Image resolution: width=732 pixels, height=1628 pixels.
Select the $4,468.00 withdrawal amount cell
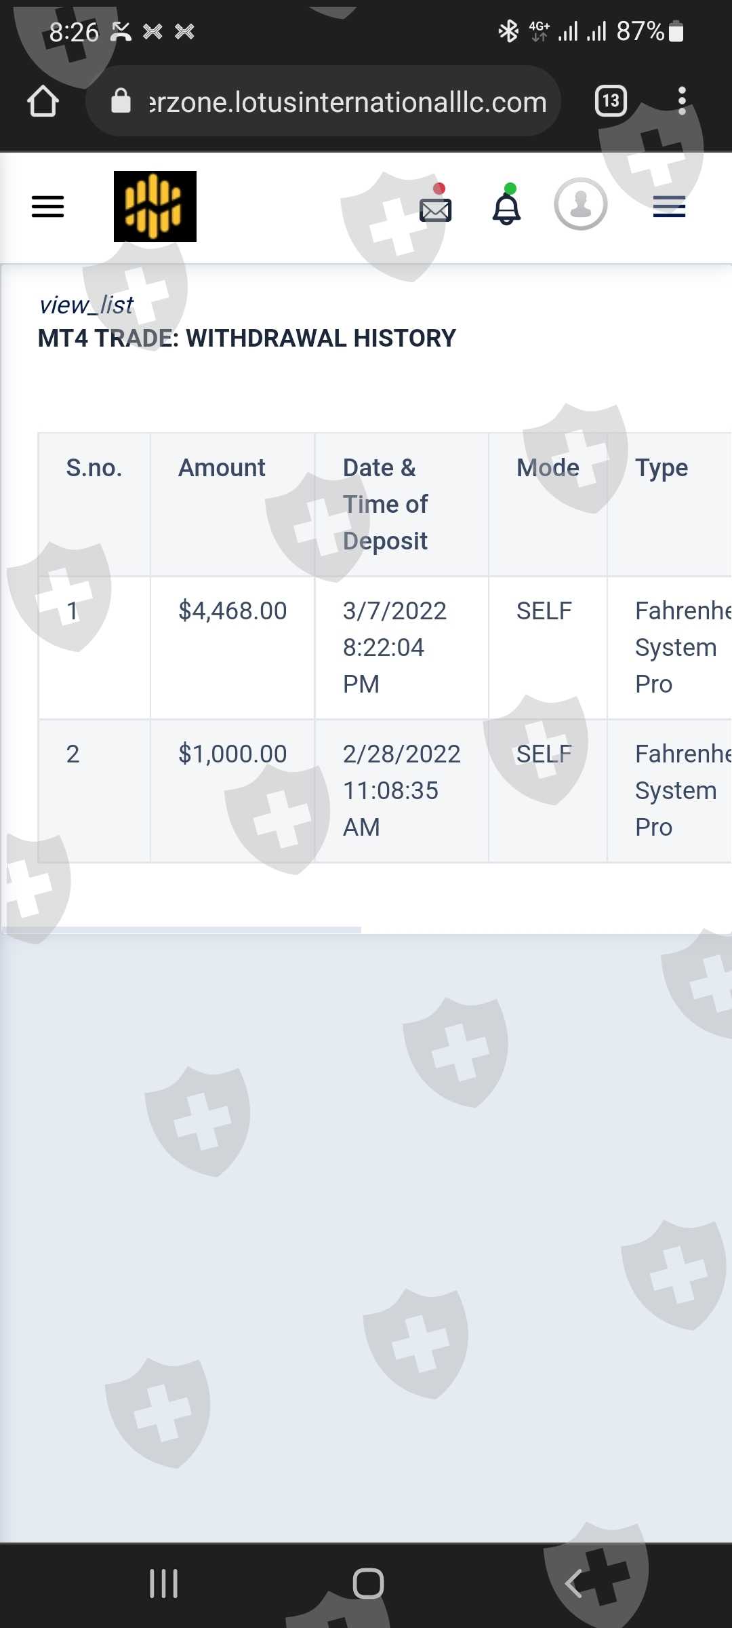click(232, 611)
